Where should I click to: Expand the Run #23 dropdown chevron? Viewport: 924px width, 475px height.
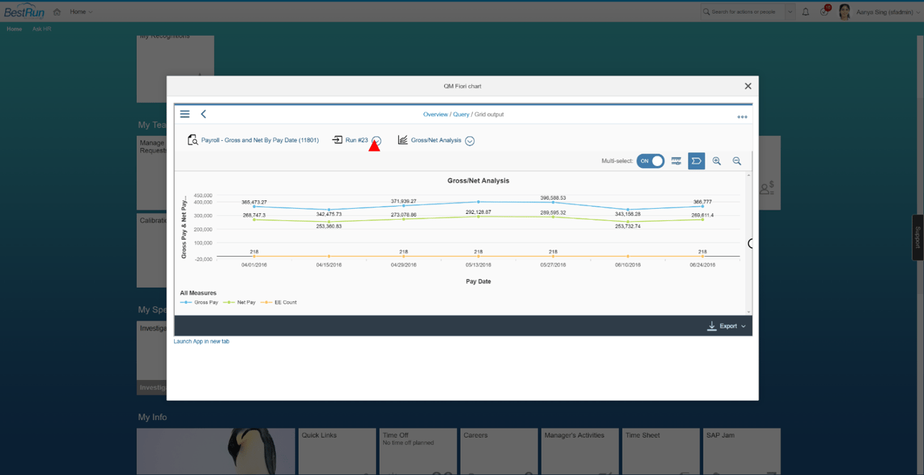click(377, 140)
